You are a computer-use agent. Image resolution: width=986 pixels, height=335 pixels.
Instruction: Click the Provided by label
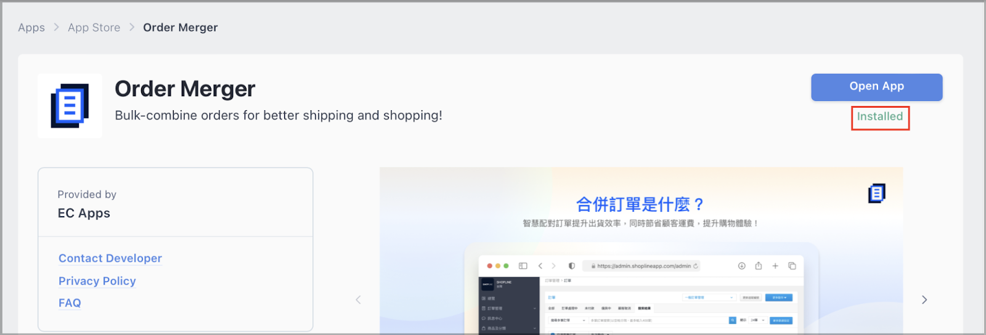[x=87, y=195]
